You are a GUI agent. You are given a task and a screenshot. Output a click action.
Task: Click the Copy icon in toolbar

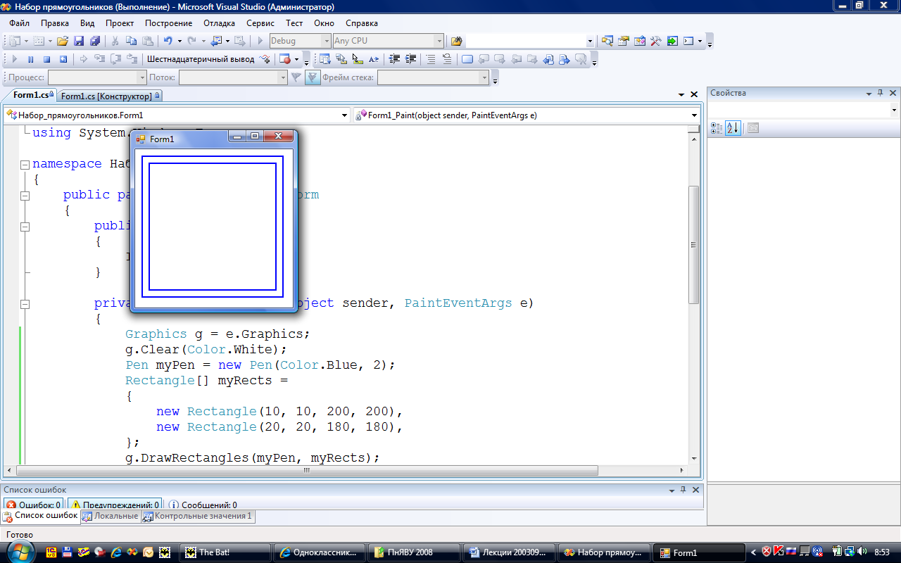pos(131,41)
